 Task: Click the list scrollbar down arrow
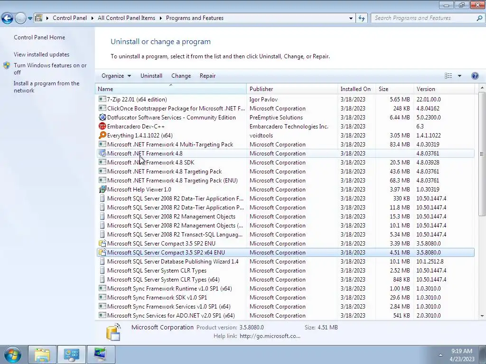482,316
